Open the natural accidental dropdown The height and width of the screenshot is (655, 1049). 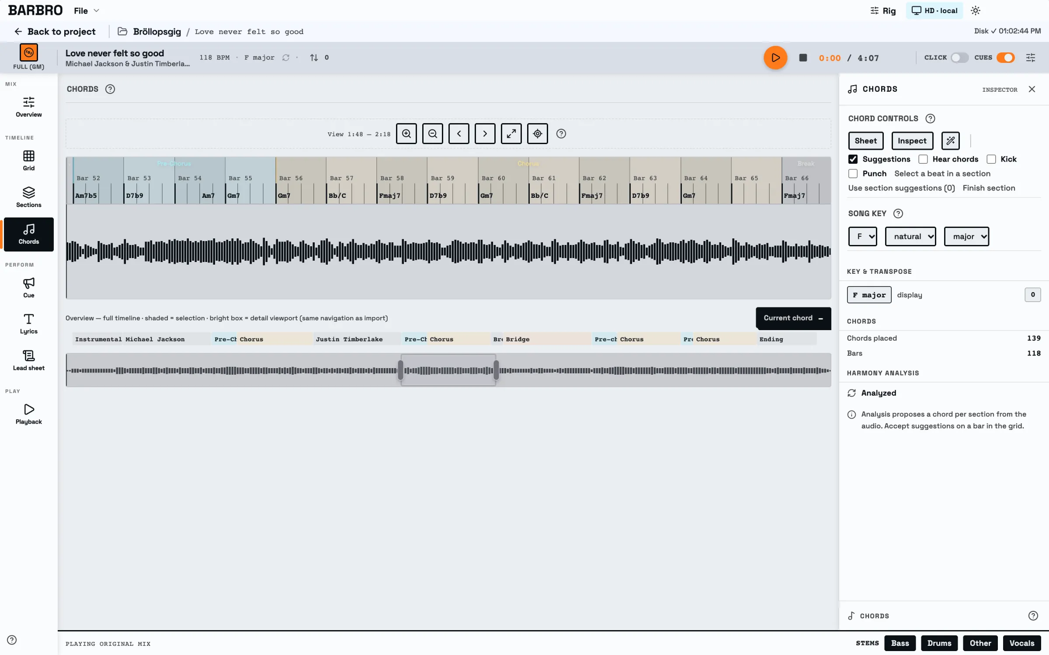pos(910,236)
